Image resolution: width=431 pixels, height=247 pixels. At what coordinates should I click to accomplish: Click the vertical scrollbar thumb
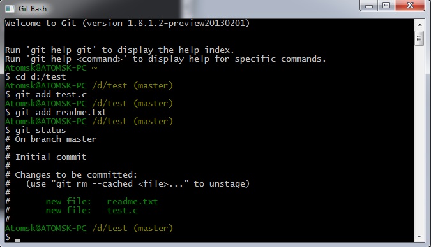pyautogui.click(x=419, y=38)
